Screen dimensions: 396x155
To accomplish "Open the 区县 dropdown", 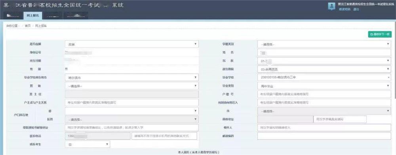I will (131, 119).
